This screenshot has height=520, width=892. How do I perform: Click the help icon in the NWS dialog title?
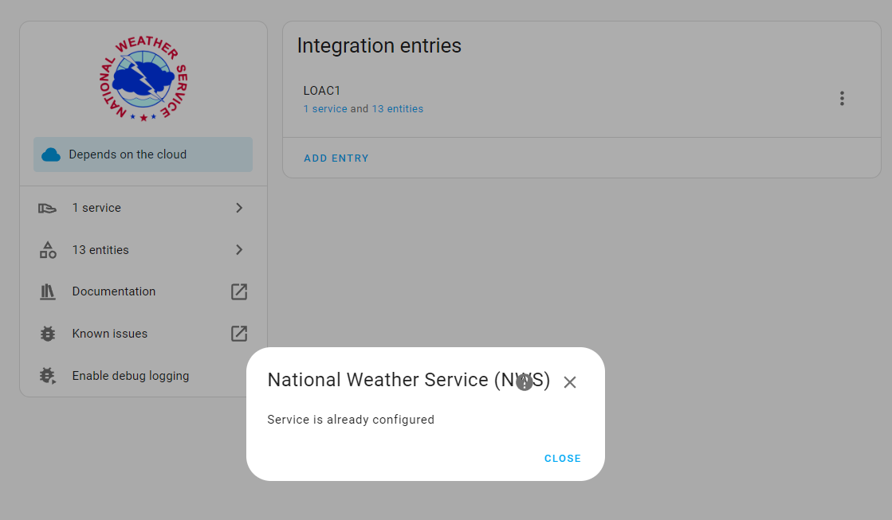tap(525, 382)
